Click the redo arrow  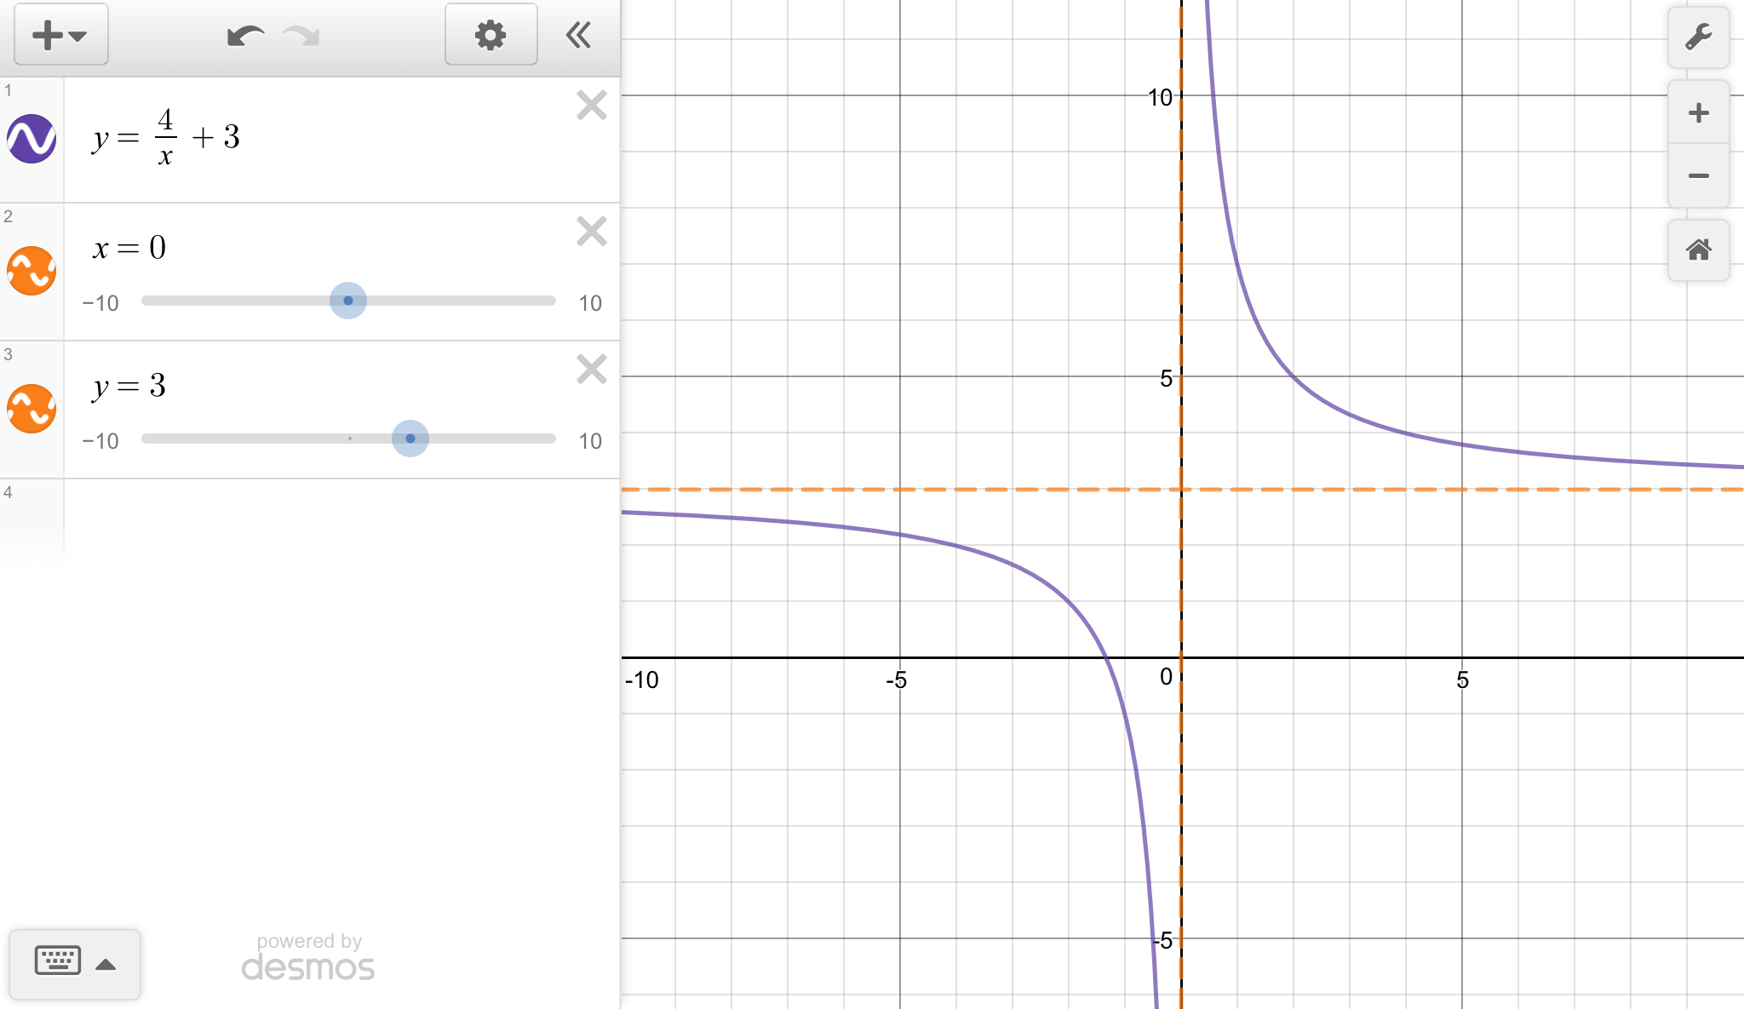[x=301, y=36]
